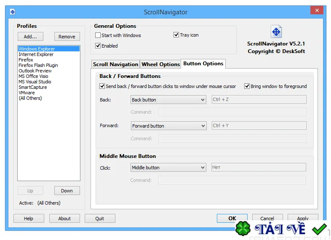
Task: Open the Back button dropdown
Action: pos(168,100)
